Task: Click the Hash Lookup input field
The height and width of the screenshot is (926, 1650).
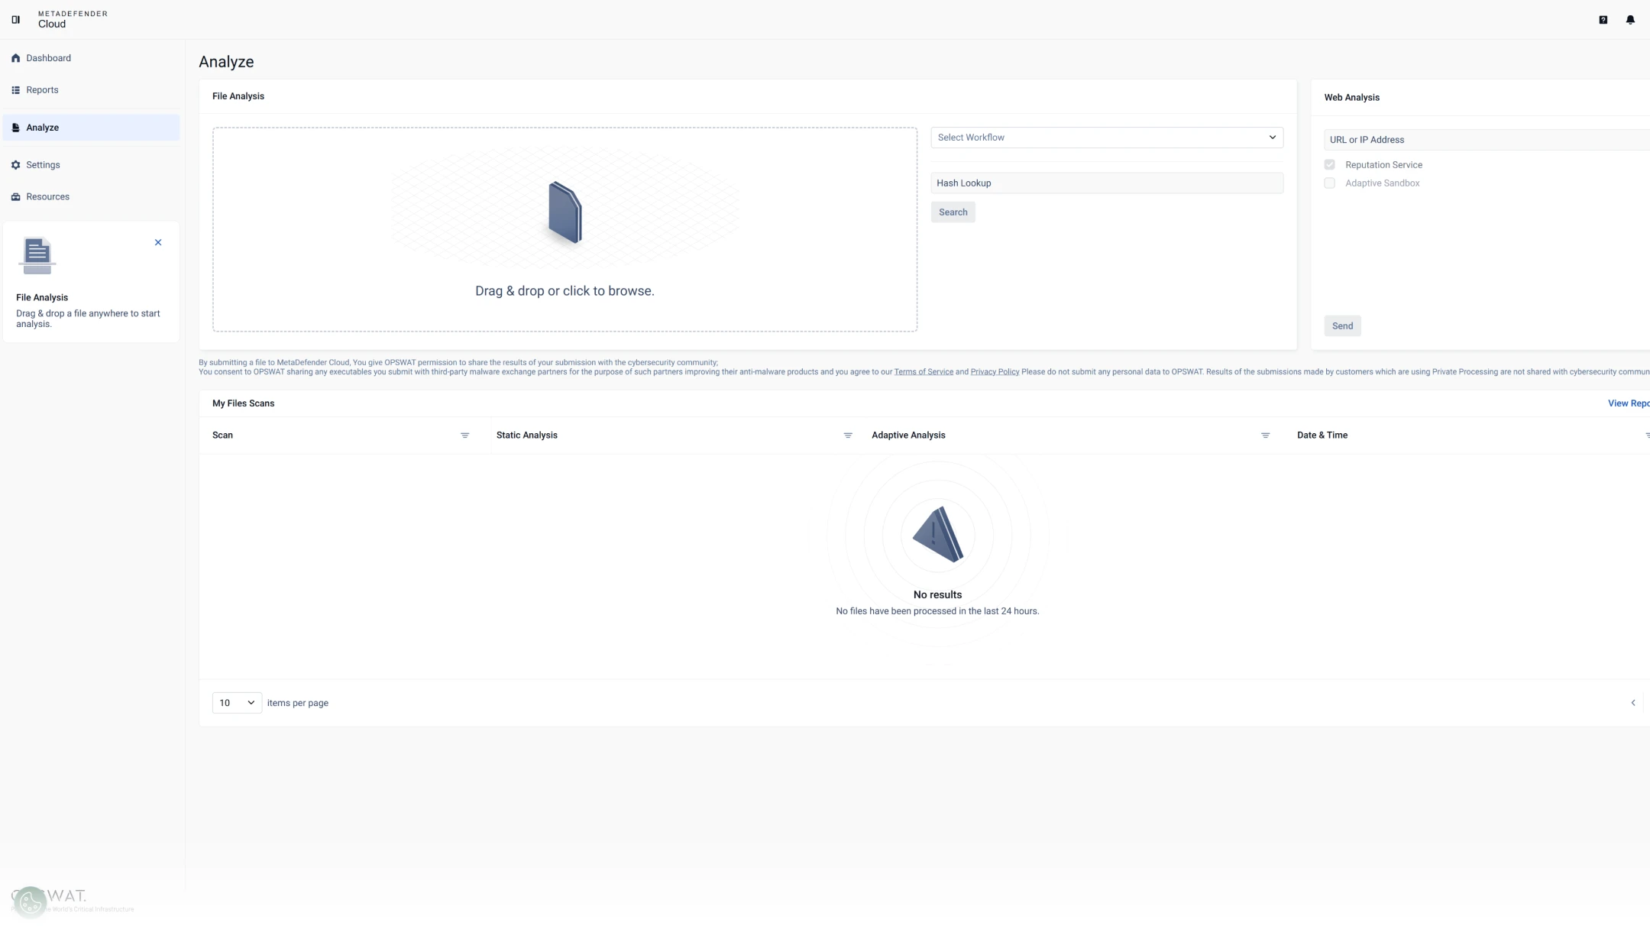Action: point(1106,183)
